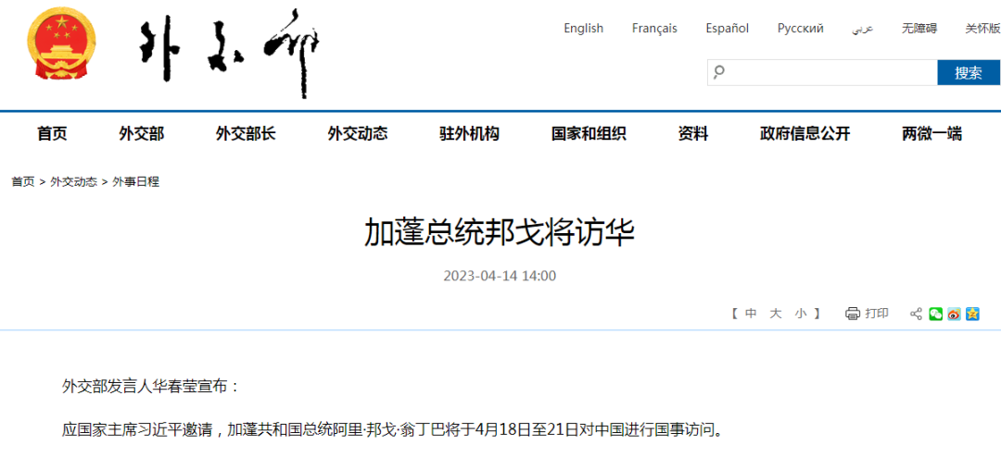The height and width of the screenshot is (458, 1001).
Task: Go to 外事日程 in breadcrumb
Action: click(x=136, y=181)
